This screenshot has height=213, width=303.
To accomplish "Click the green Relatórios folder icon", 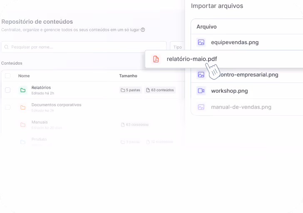I will pos(23,90).
